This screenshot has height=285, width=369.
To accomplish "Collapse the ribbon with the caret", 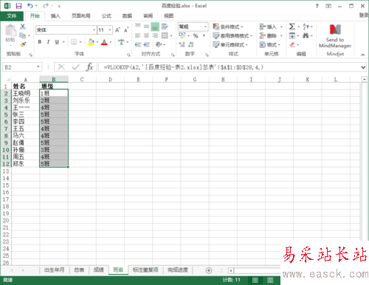I will (x=363, y=55).
